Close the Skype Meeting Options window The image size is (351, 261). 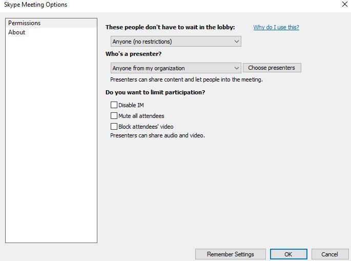344,5
